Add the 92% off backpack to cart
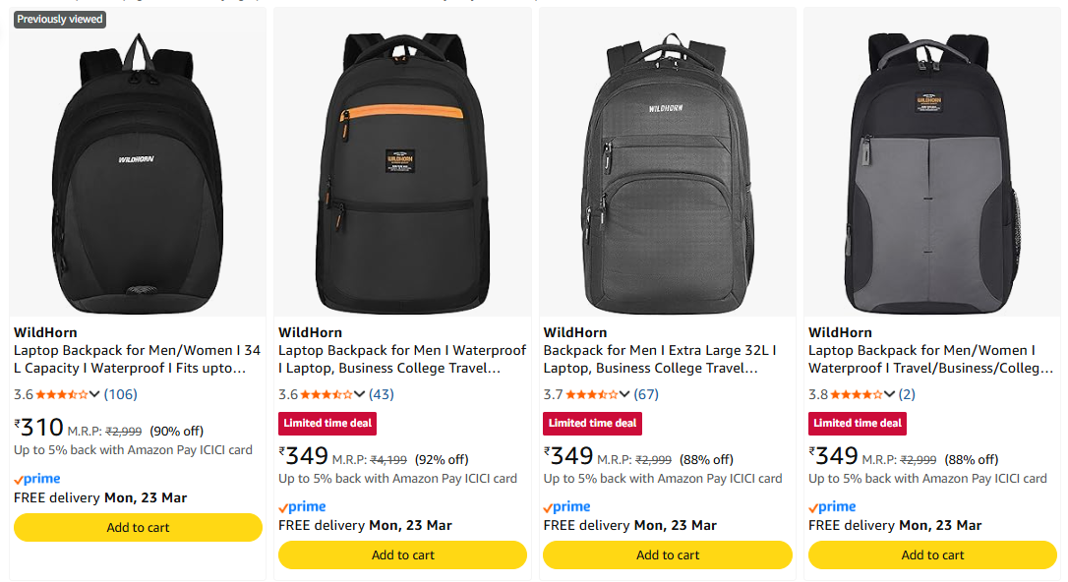Viewport: 1068px width, 582px height. point(402,555)
